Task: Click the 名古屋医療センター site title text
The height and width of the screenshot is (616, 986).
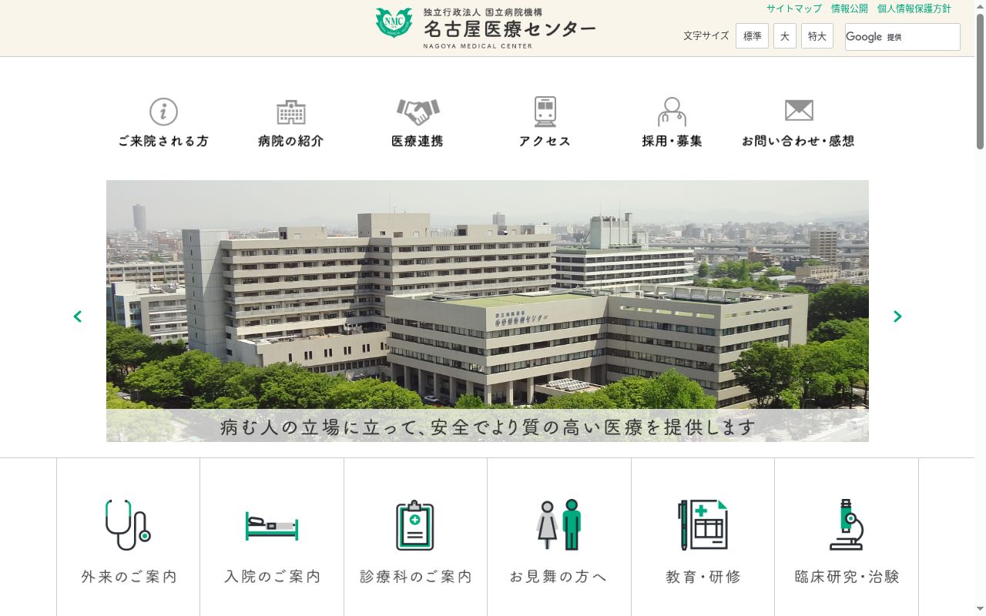Action: 509,29
